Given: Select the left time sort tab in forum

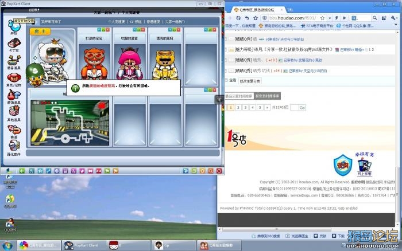Looking at the screenshot, I should 239,96.
